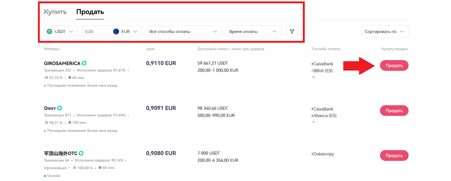Expand Все способы оплаты dropdown
The image size is (451, 181).
(184, 31)
